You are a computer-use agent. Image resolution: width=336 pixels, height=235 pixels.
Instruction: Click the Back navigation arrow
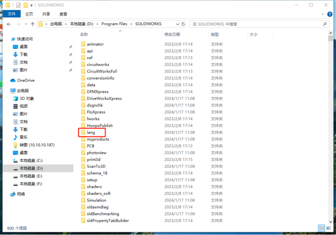(x=9, y=24)
